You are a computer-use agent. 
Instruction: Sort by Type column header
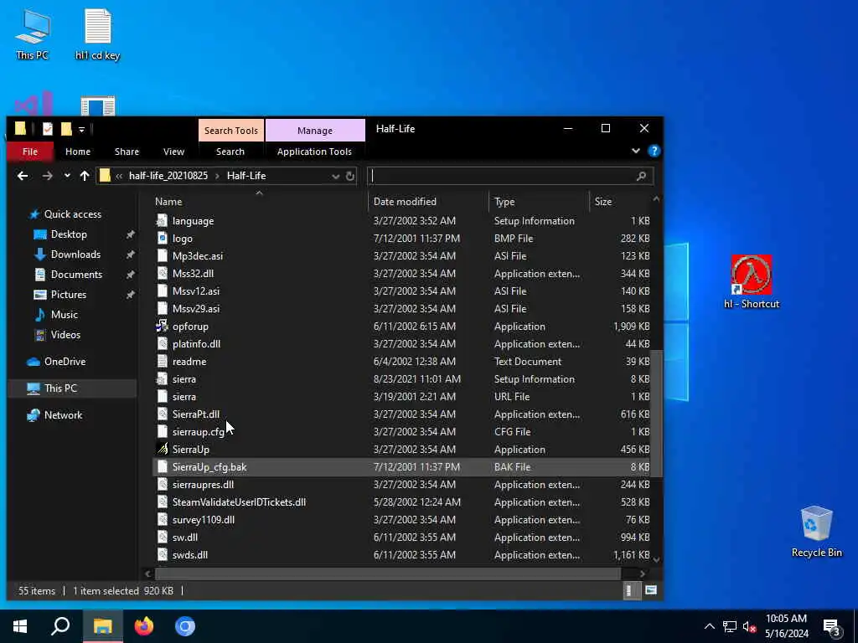[539, 202]
